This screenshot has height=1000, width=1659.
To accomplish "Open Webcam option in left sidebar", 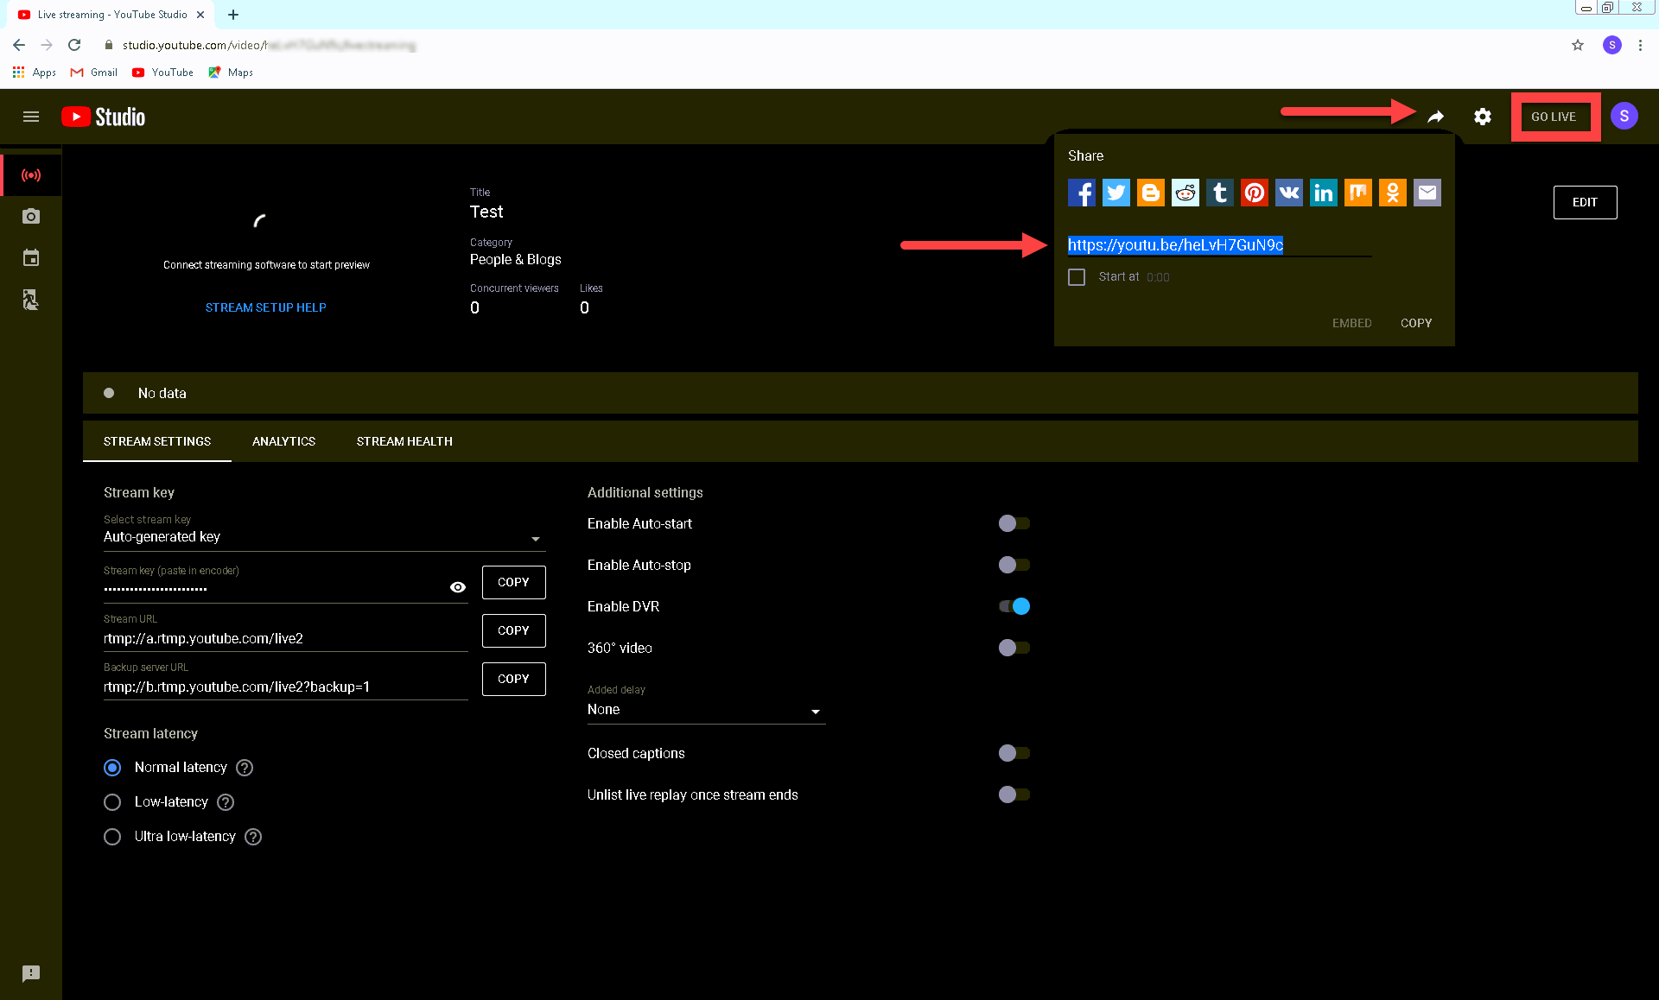I will coord(31,216).
